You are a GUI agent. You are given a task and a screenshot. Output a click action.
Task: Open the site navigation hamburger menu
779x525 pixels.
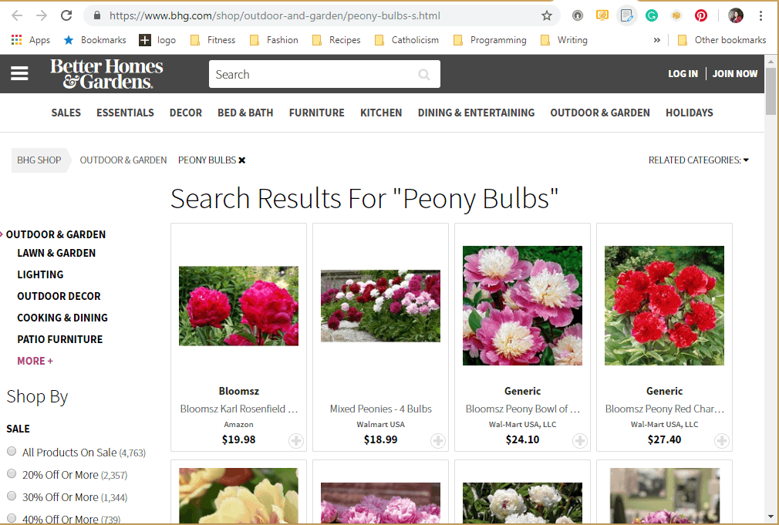coord(20,74)
